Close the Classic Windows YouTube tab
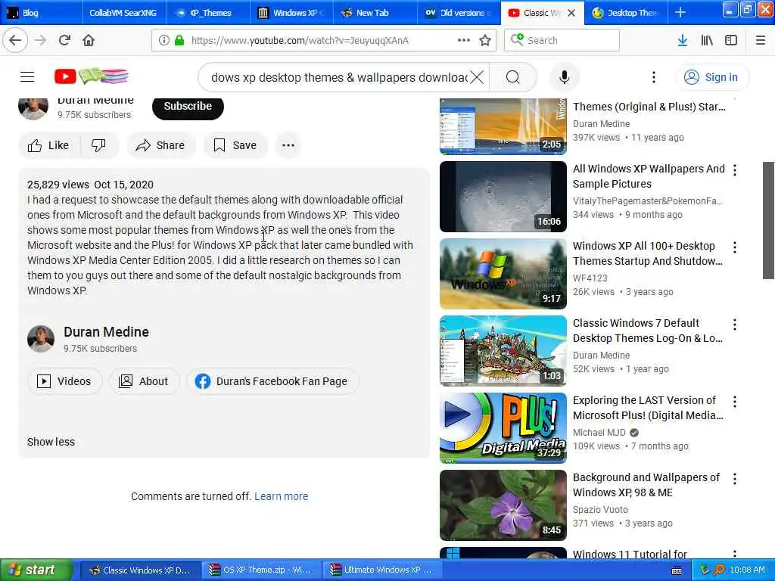775x581 pixels. tap(571, 13)
